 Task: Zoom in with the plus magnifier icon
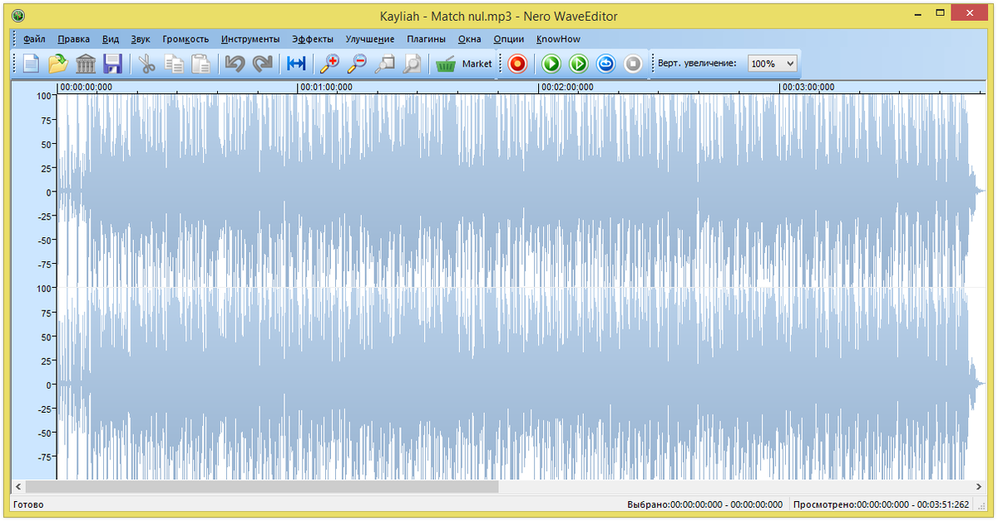point(330,63)
